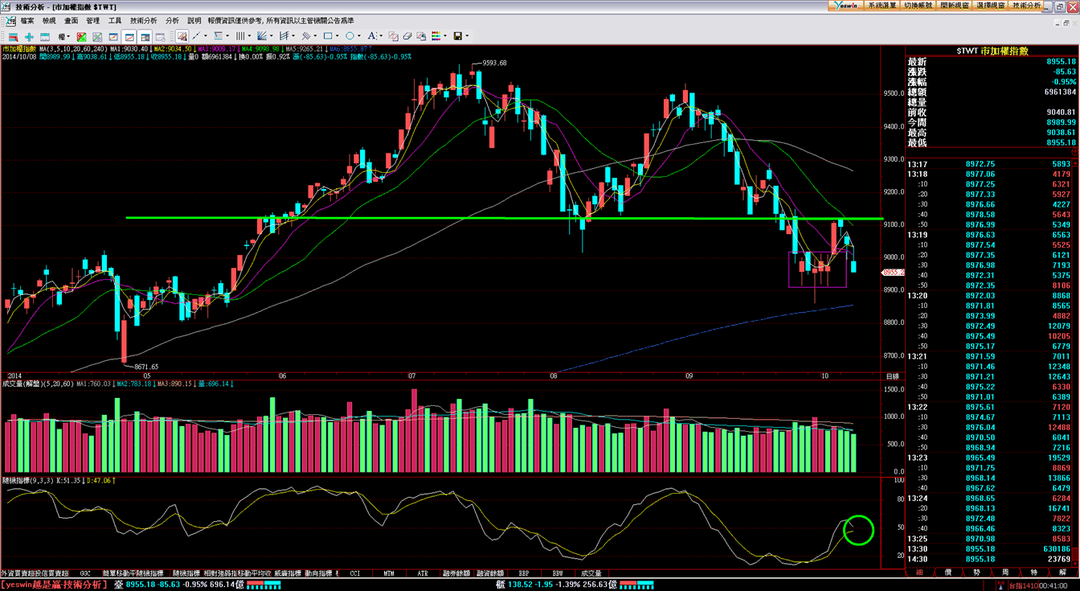Expand the horizontal lines tool dropdown arrow
Screen dimensions: 1080x591
[x=227, y=36]
